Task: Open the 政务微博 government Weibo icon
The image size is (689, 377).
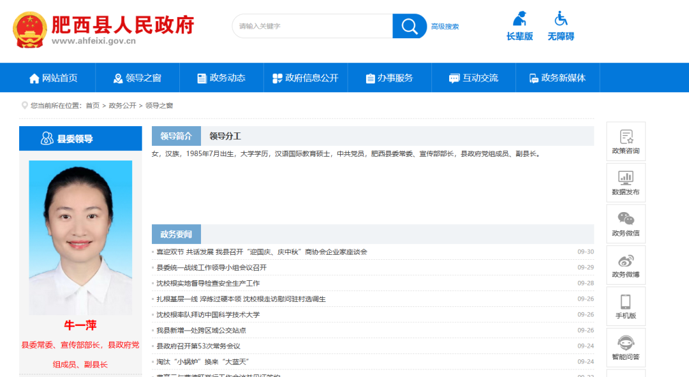Action: [626, 265]
